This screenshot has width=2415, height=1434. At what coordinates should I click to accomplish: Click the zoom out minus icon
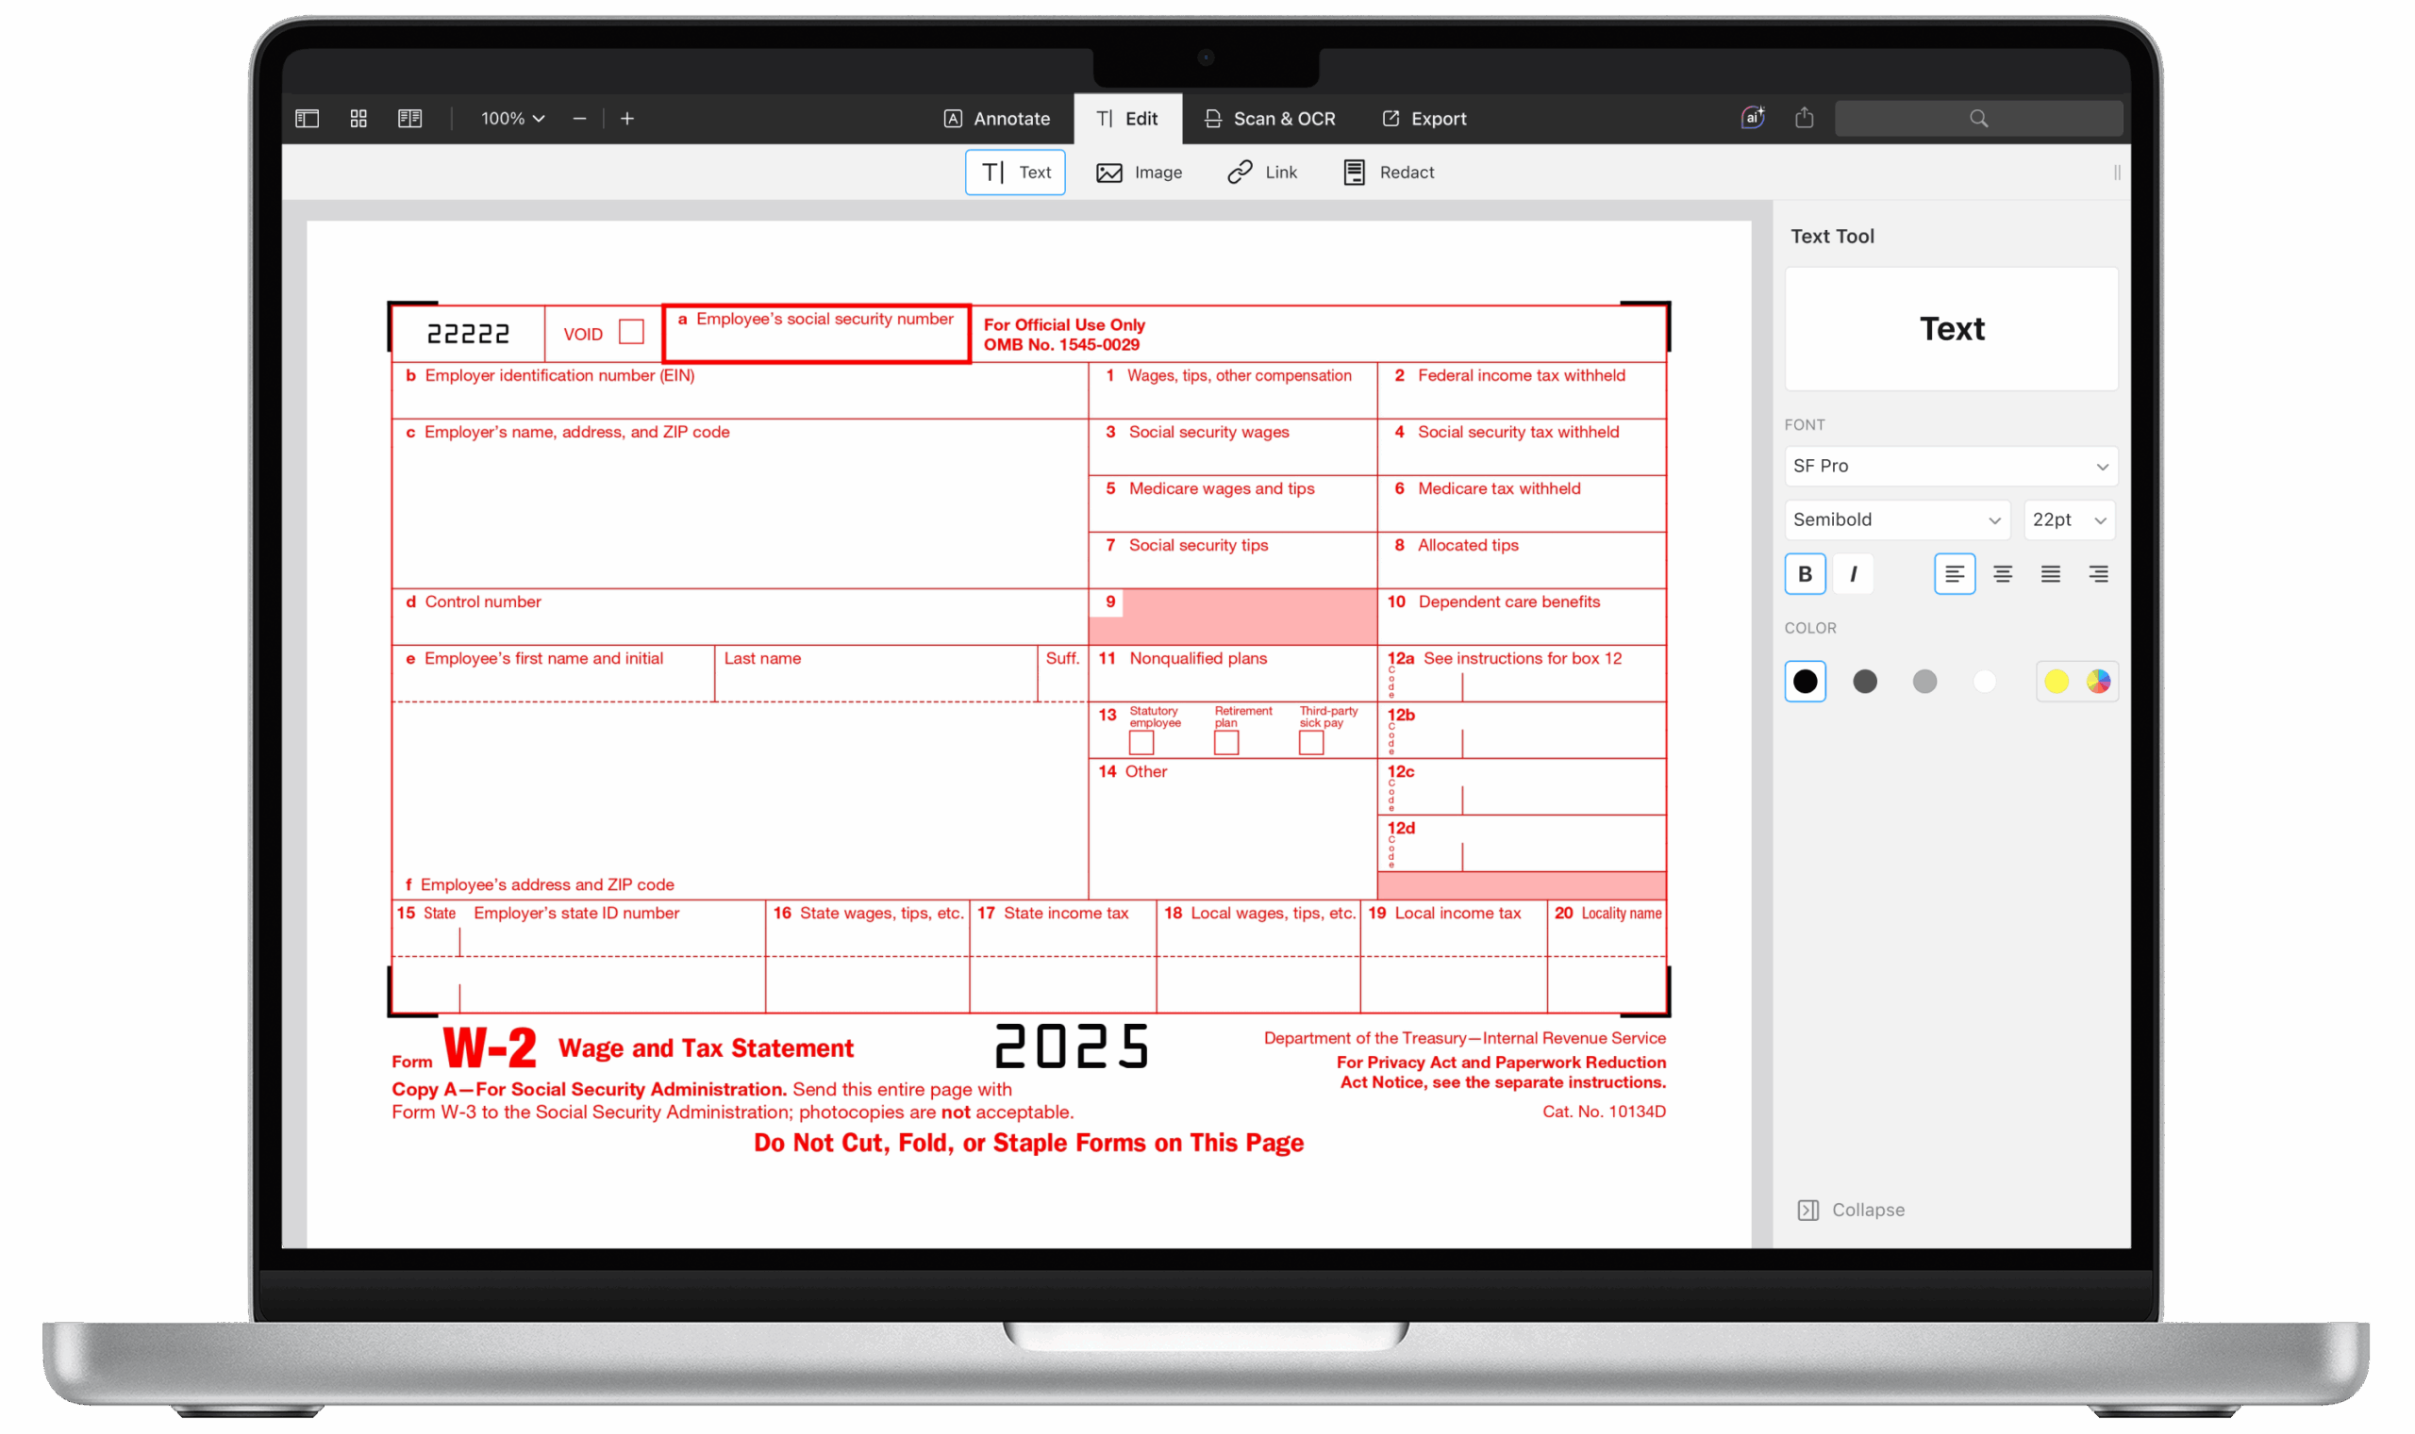[x=579, y=118]
